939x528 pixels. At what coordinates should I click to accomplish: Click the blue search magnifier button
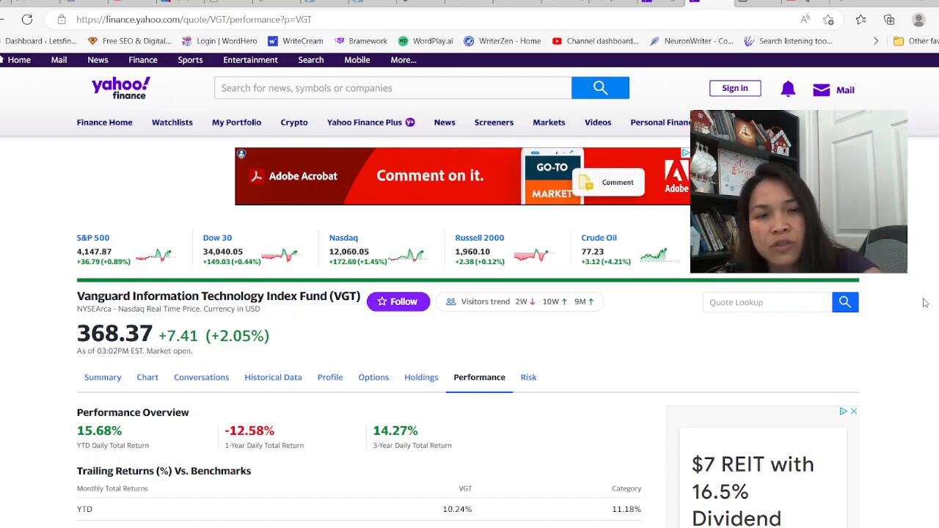(600, 88)
